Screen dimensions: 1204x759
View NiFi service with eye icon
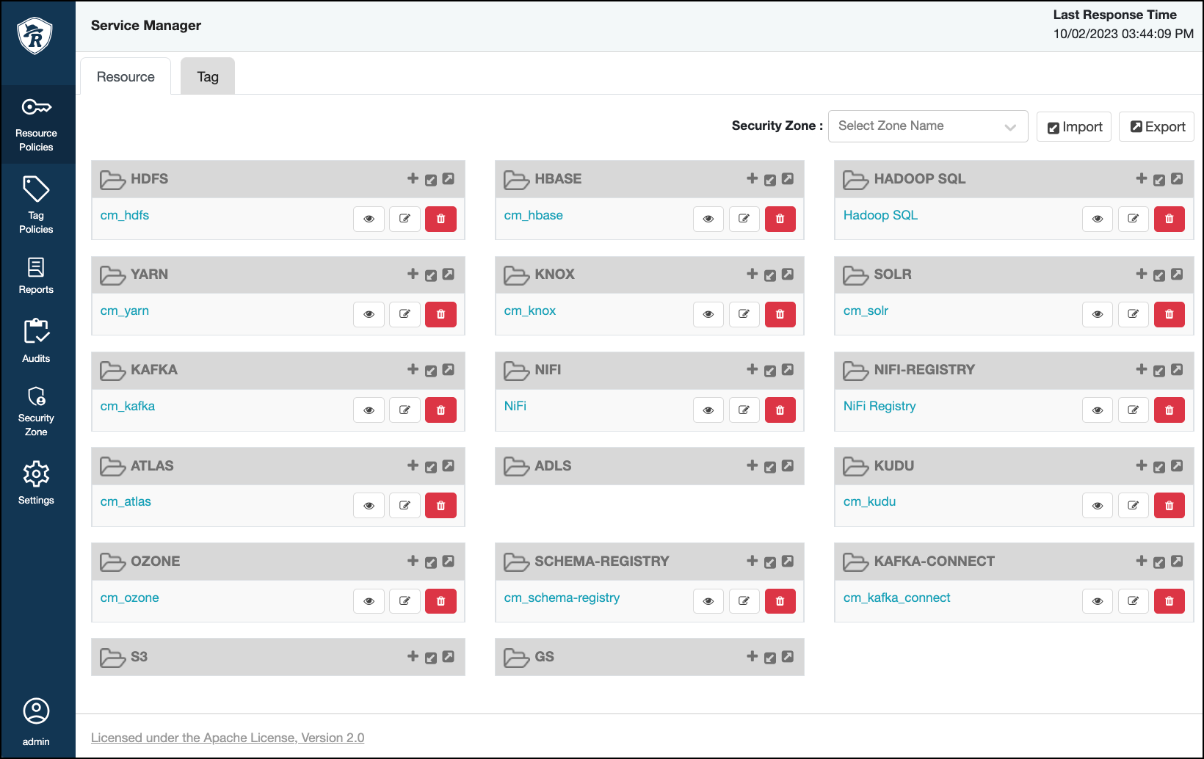point(708,410)
